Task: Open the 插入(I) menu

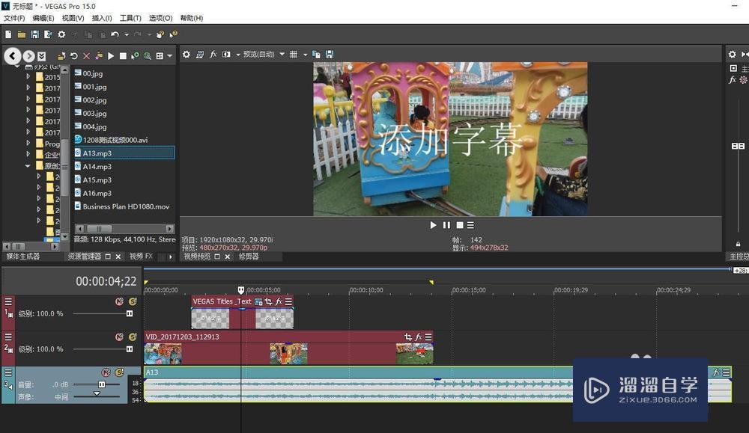Action: tap(102, 18)
